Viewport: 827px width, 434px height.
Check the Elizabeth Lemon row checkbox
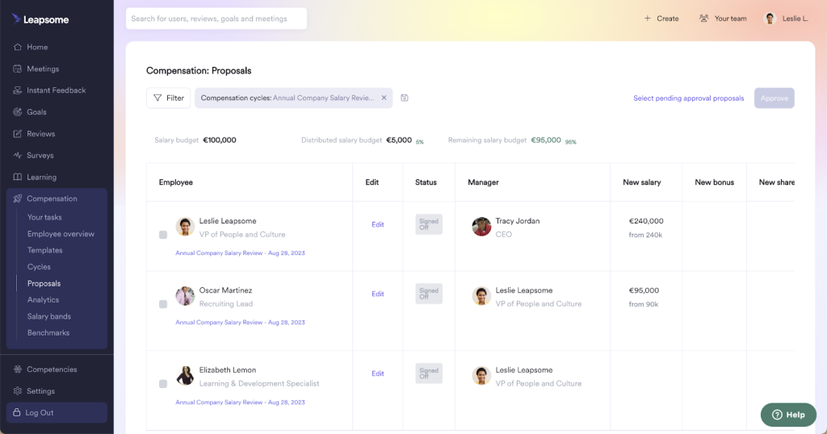click(163, 384)
